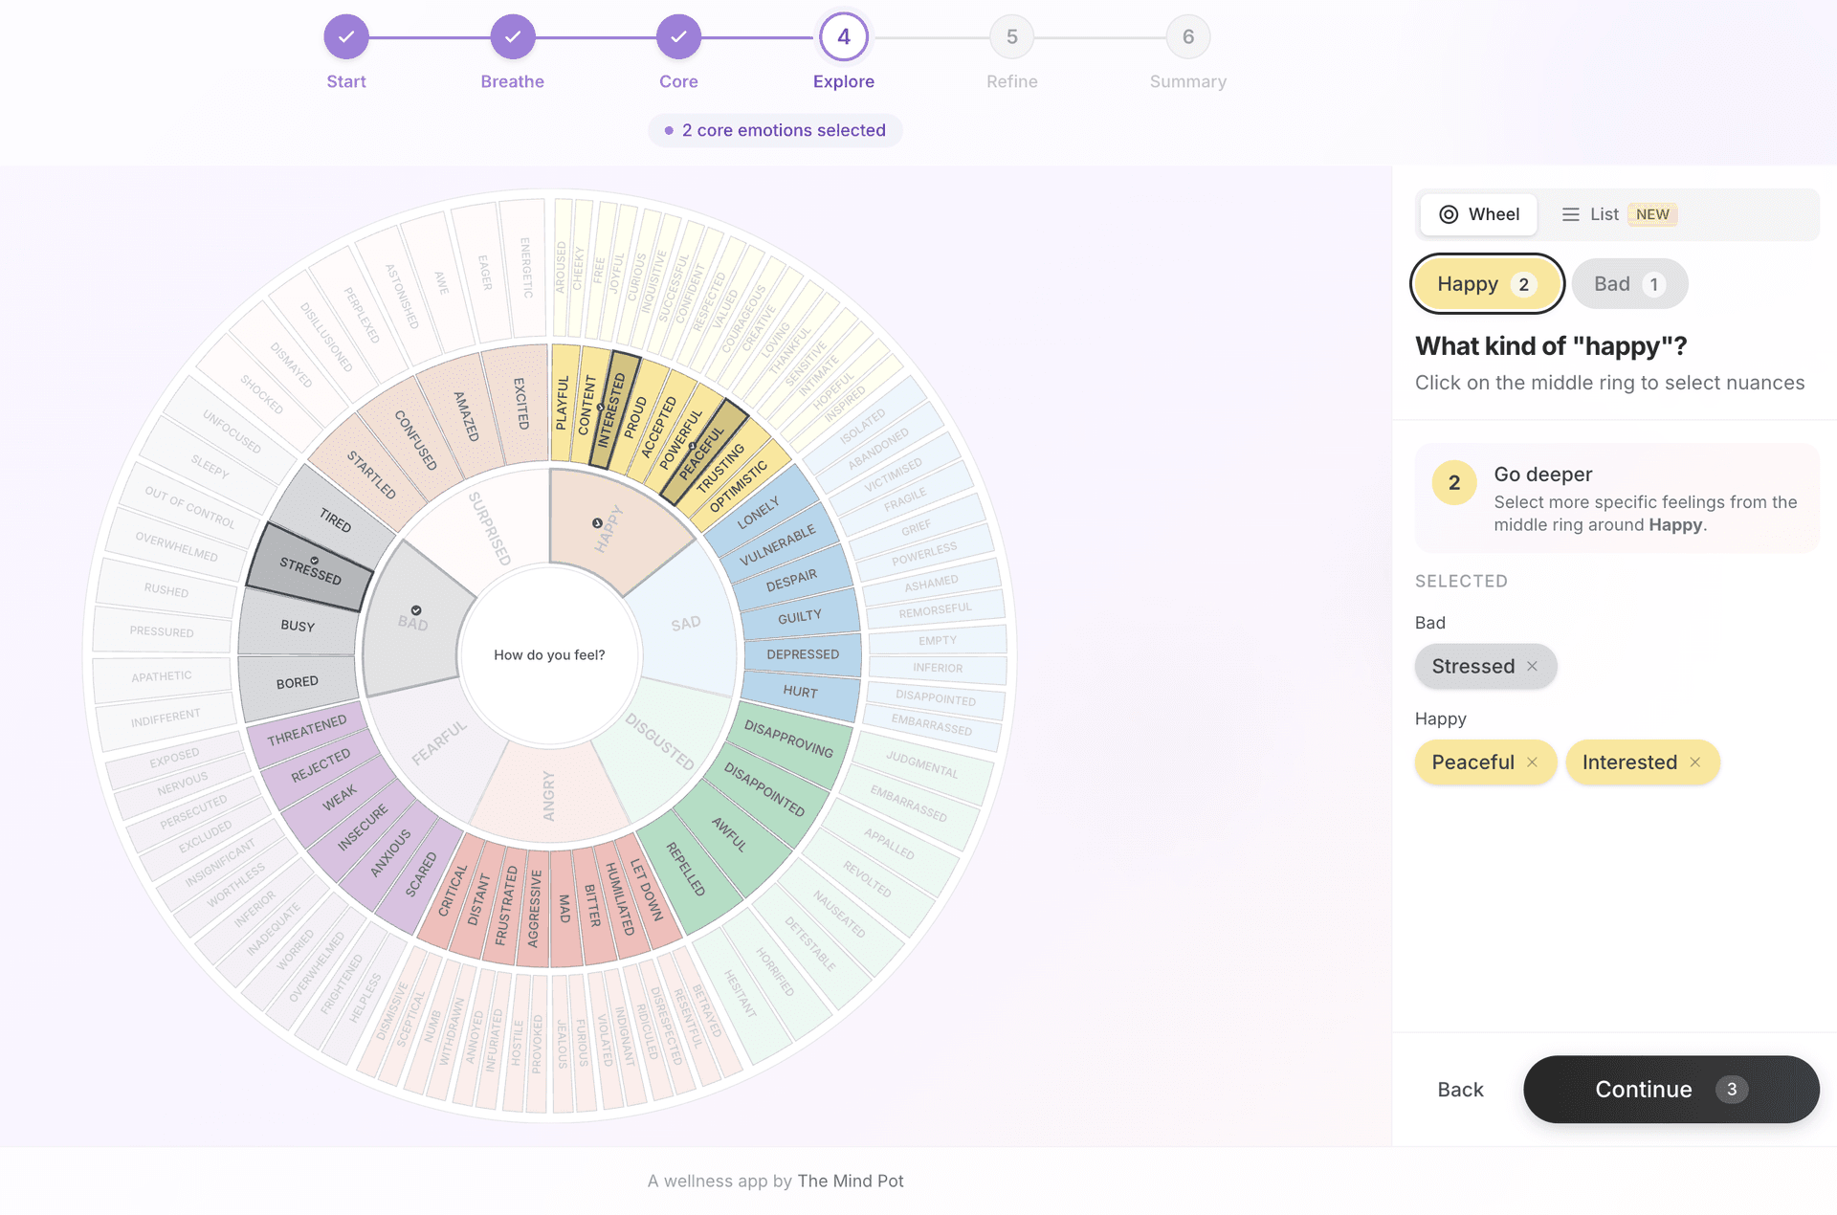Select the HAPPY core segment

click(609, 527)
